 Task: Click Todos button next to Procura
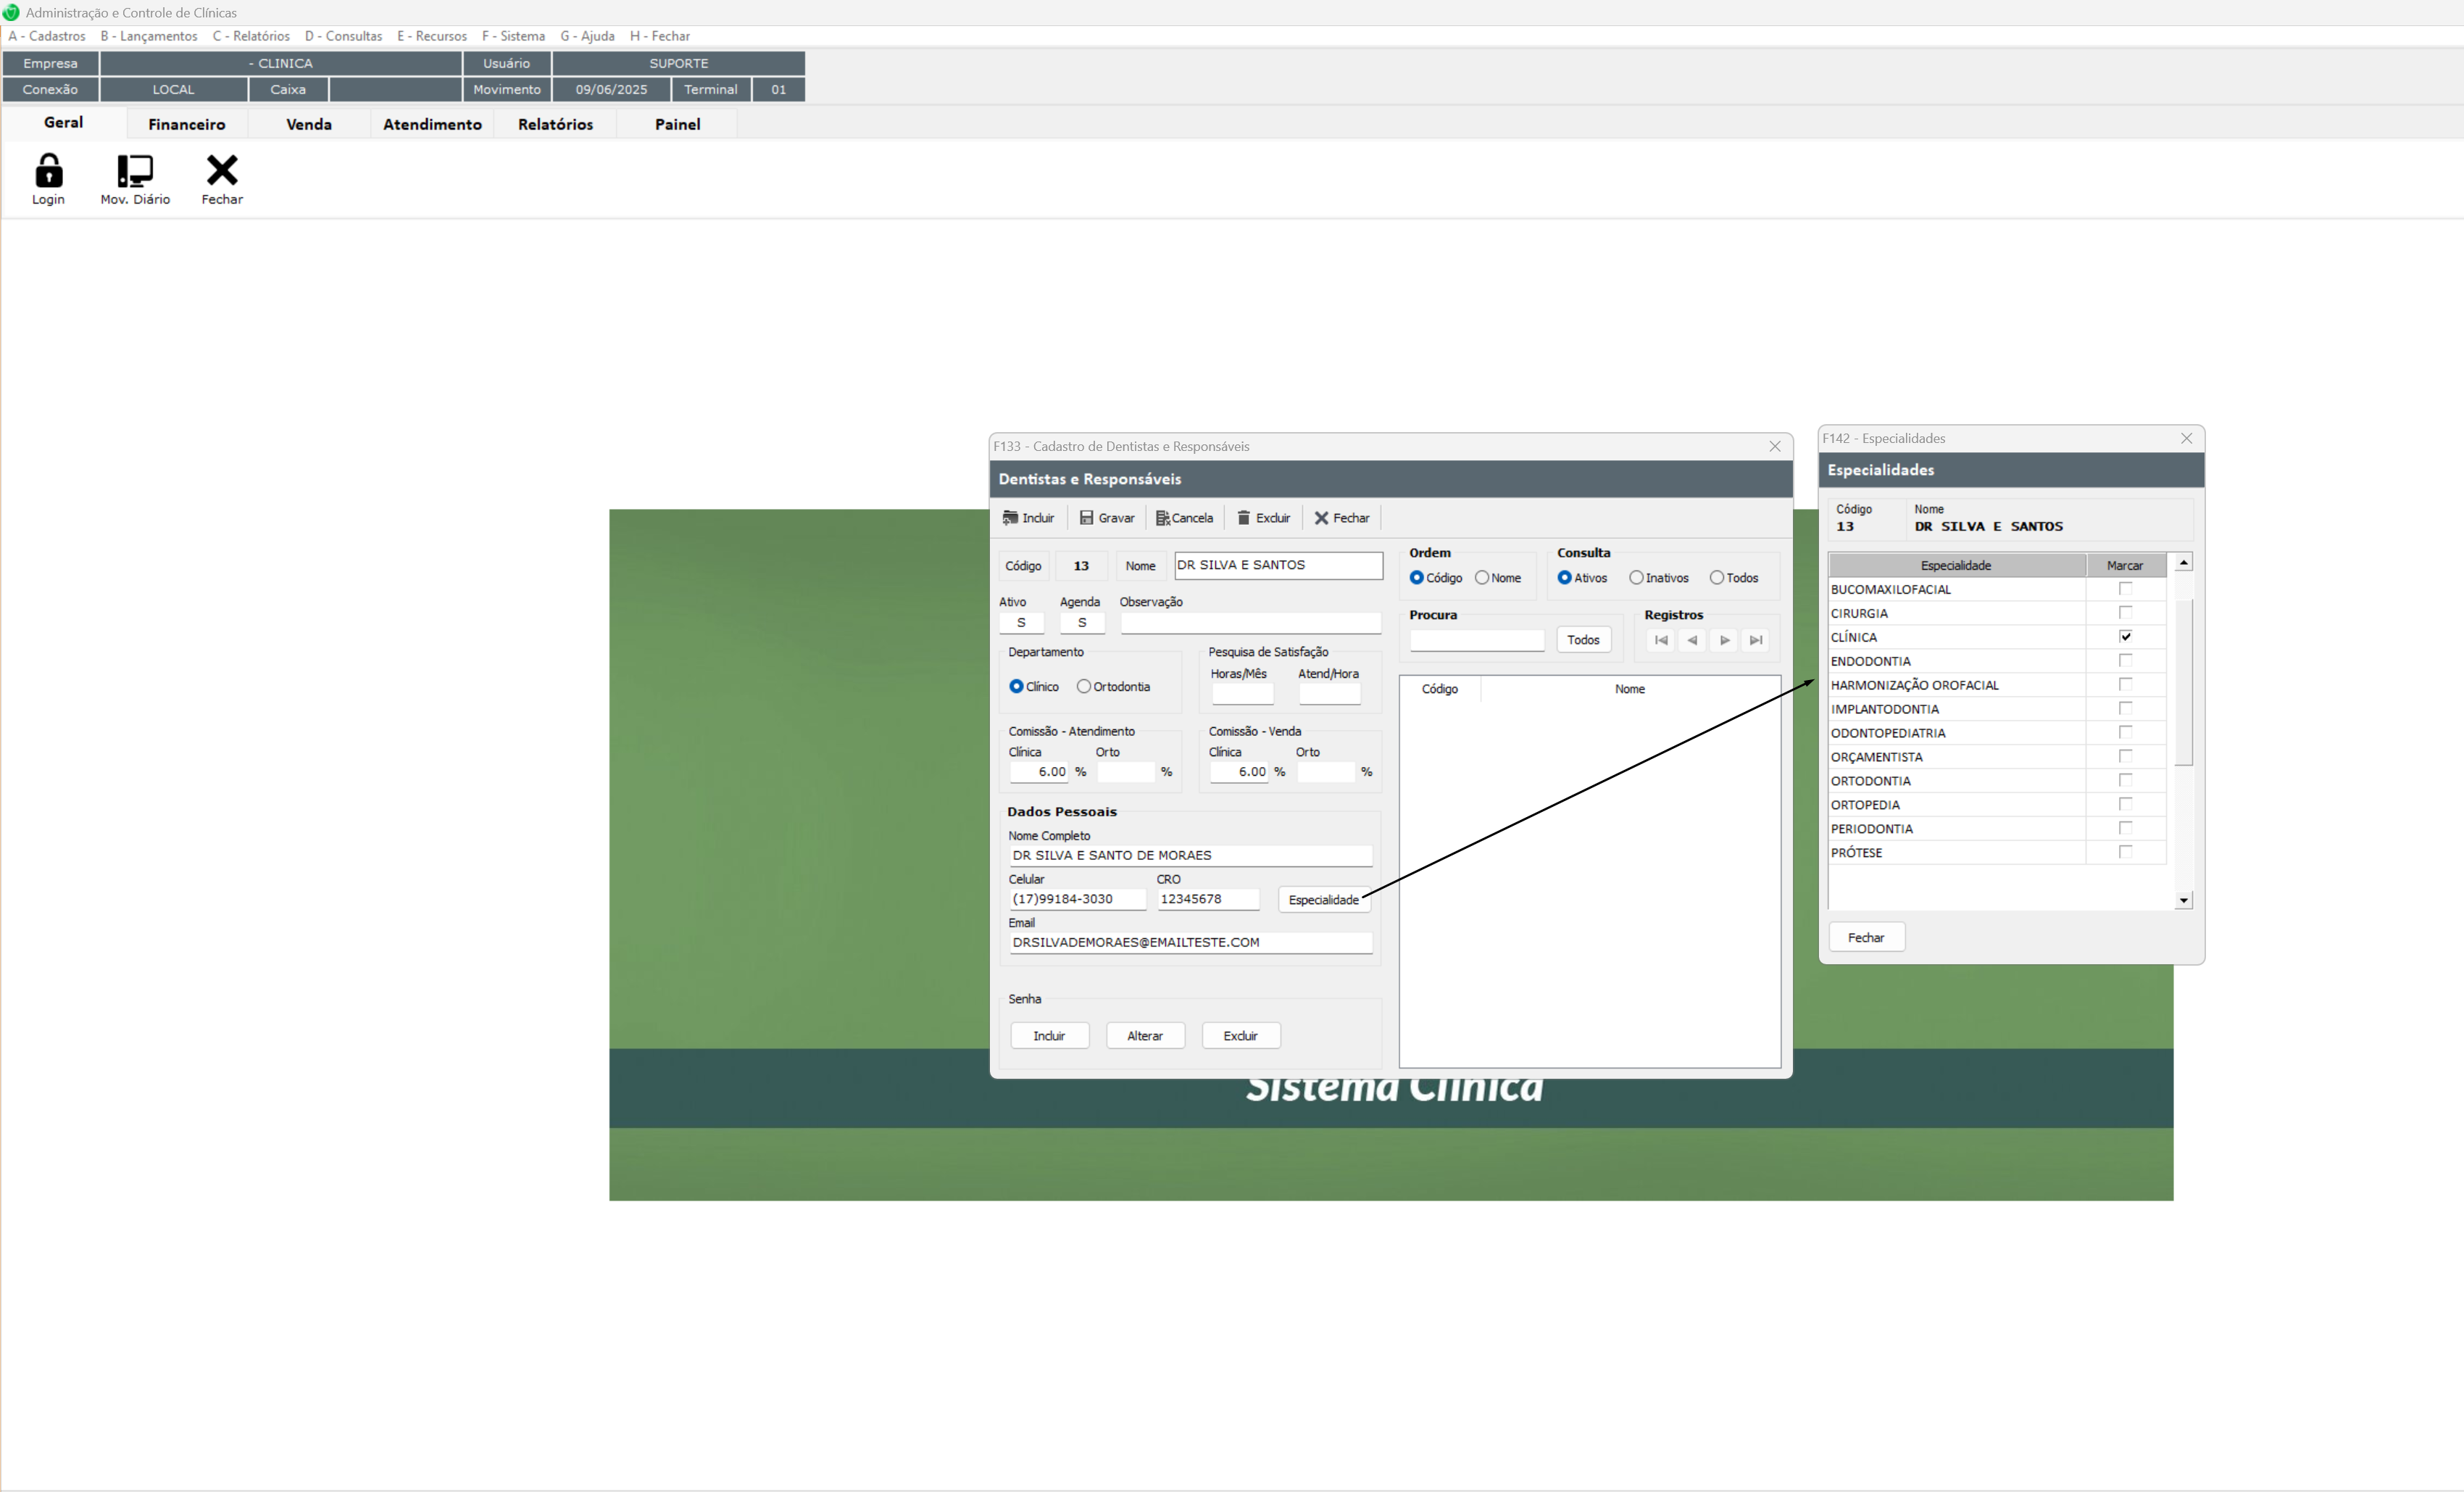(1583, 640)
